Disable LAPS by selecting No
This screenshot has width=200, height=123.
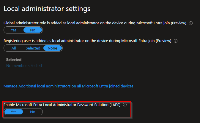[x=33, y=112]
